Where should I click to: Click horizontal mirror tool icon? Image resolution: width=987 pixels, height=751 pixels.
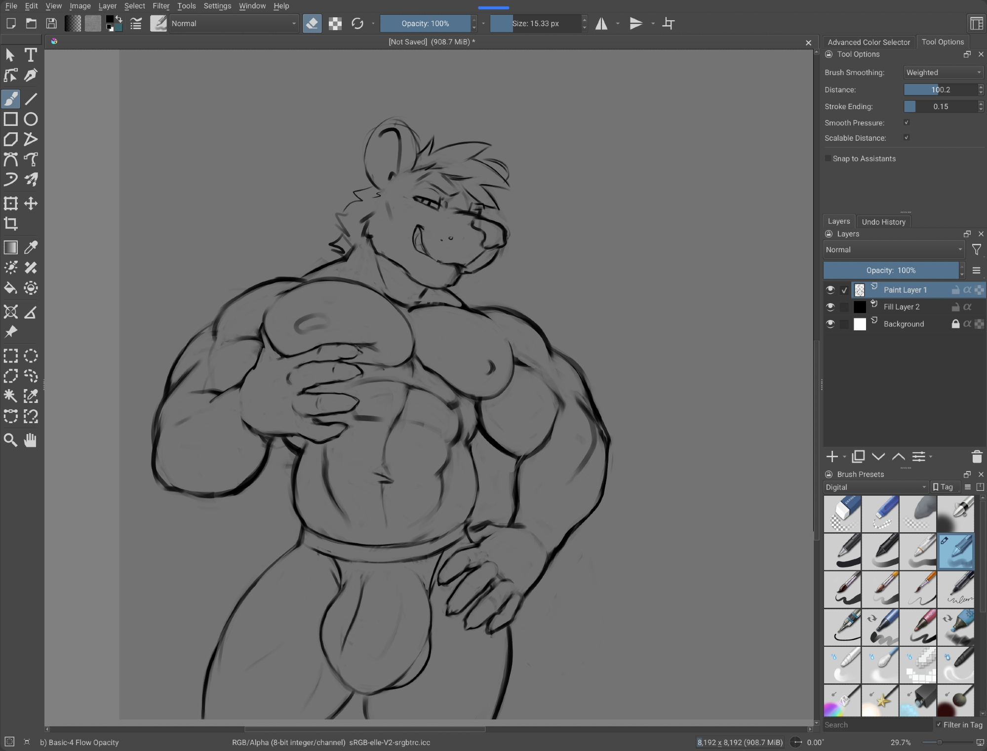[x=601, y=24]
